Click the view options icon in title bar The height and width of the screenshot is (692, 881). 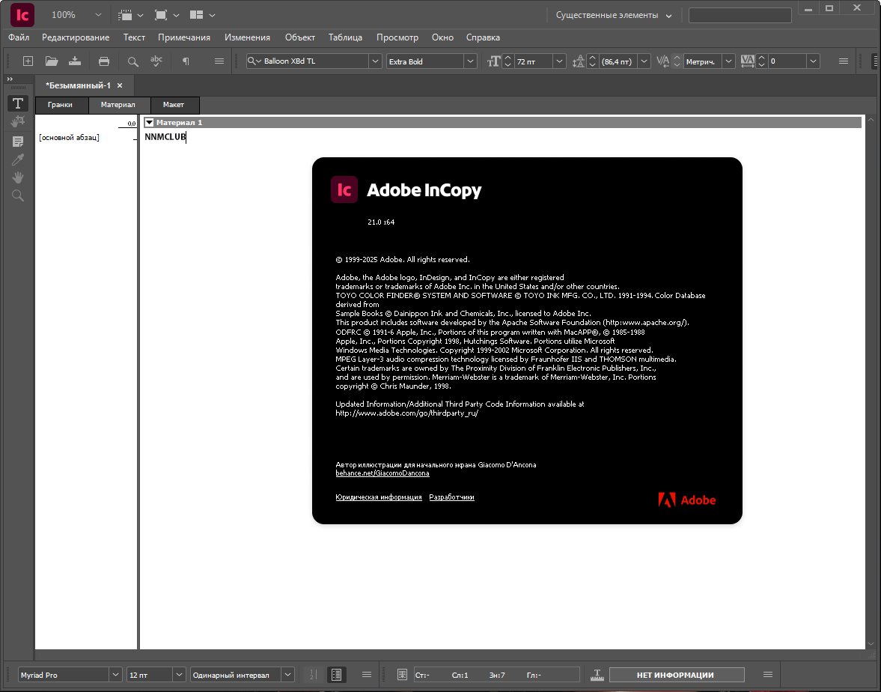(x=125, y=15)
